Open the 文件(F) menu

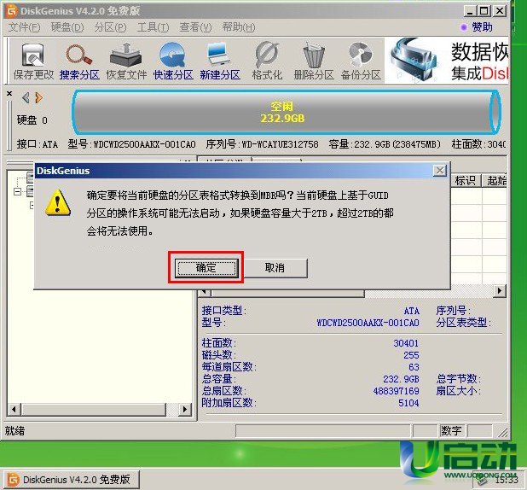click(24, 27)
